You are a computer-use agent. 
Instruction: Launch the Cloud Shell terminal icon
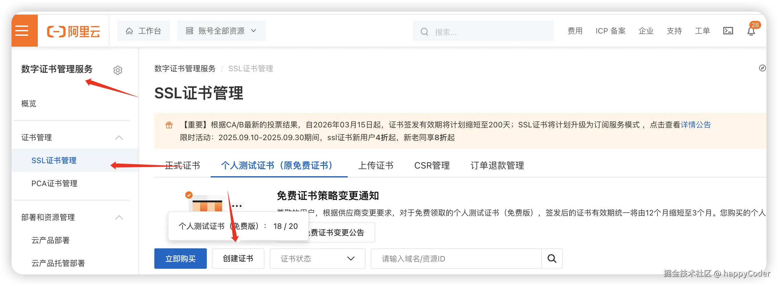tap(728, 31)
